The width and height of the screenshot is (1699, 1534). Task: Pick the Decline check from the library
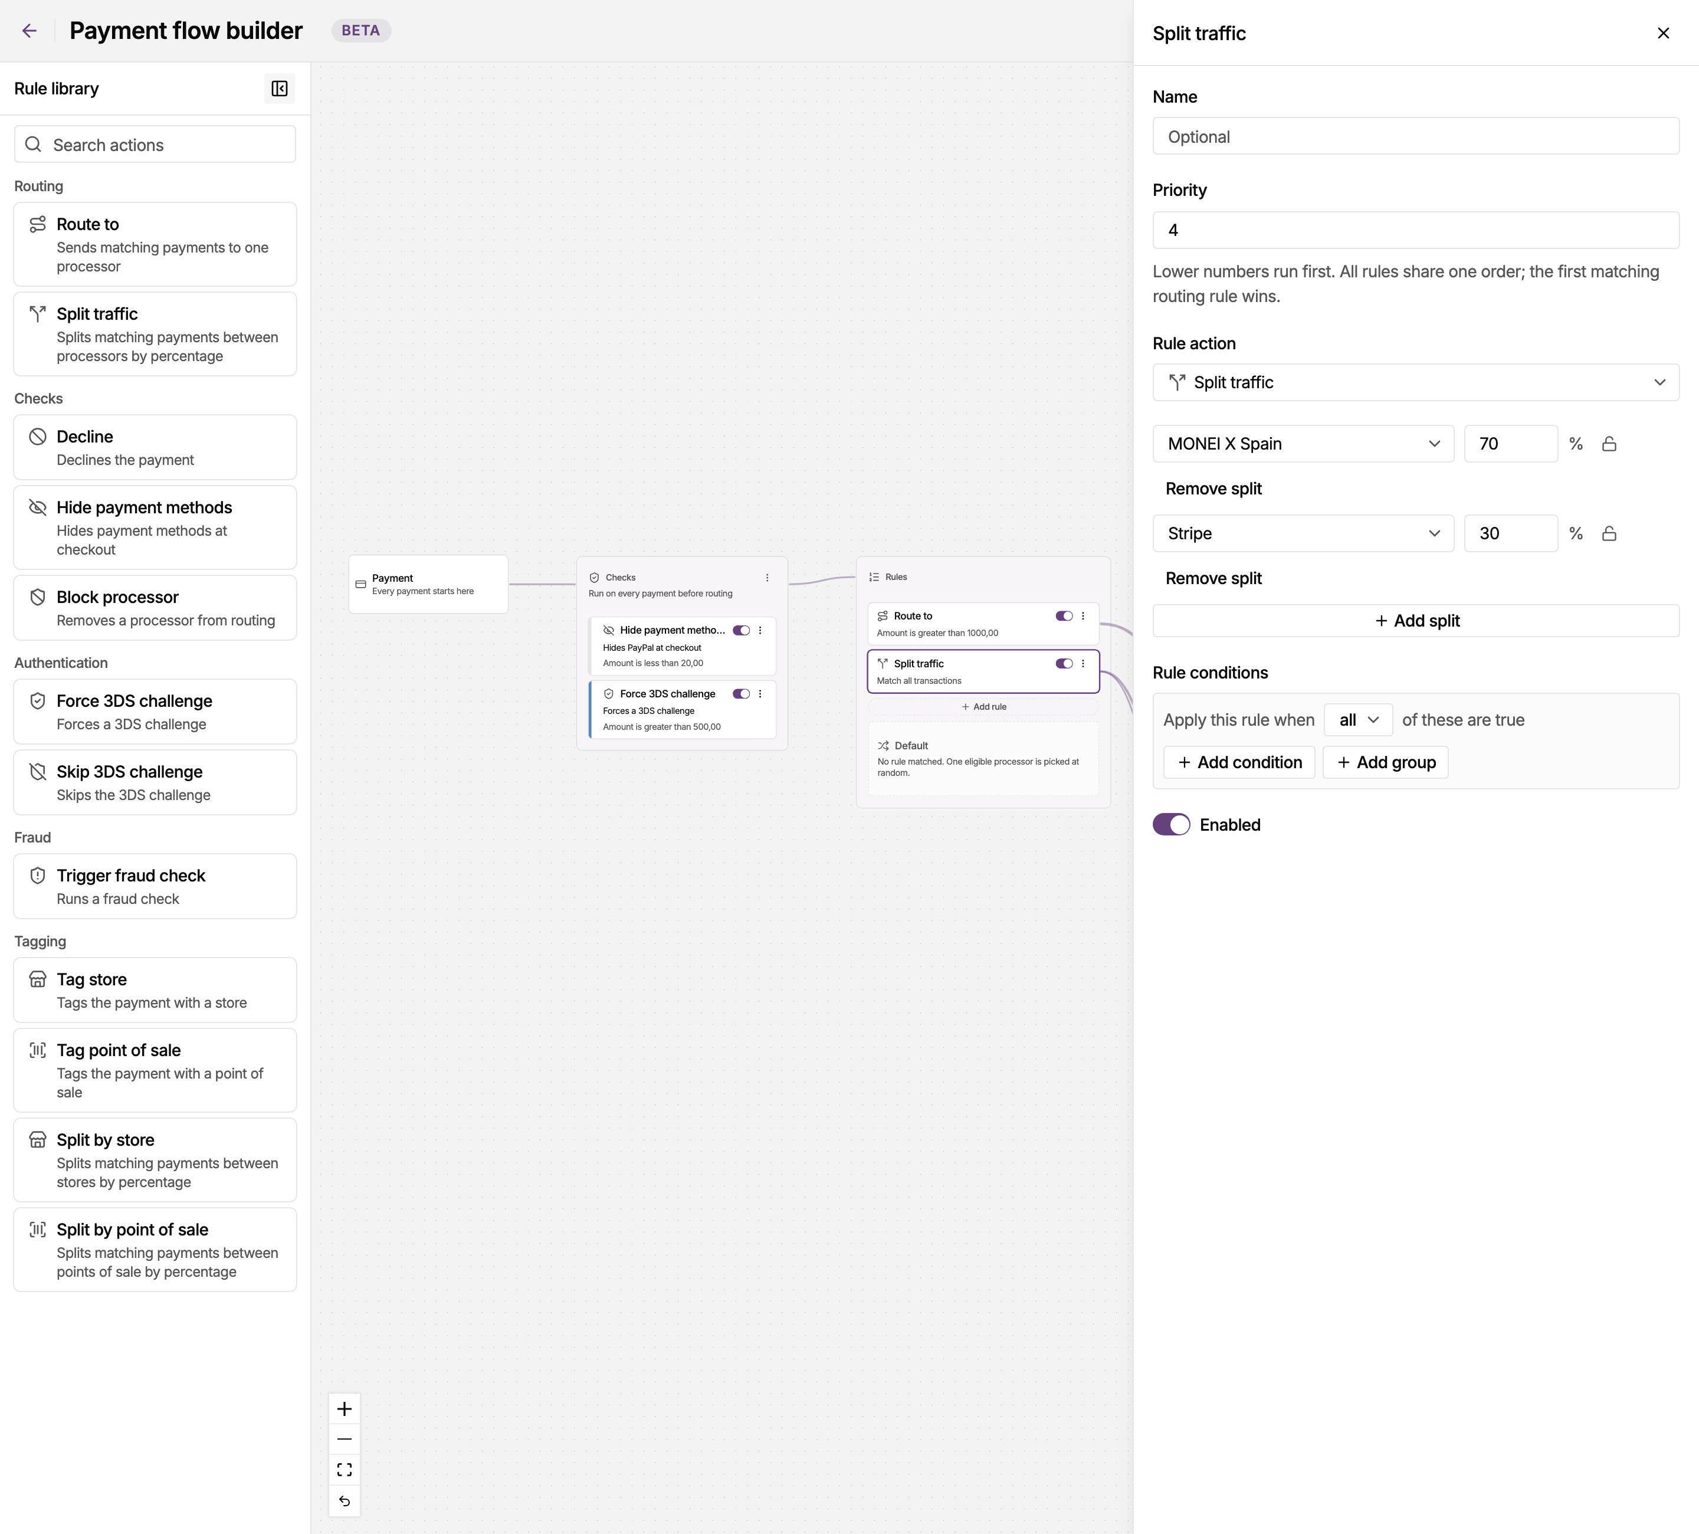point(155,448)
